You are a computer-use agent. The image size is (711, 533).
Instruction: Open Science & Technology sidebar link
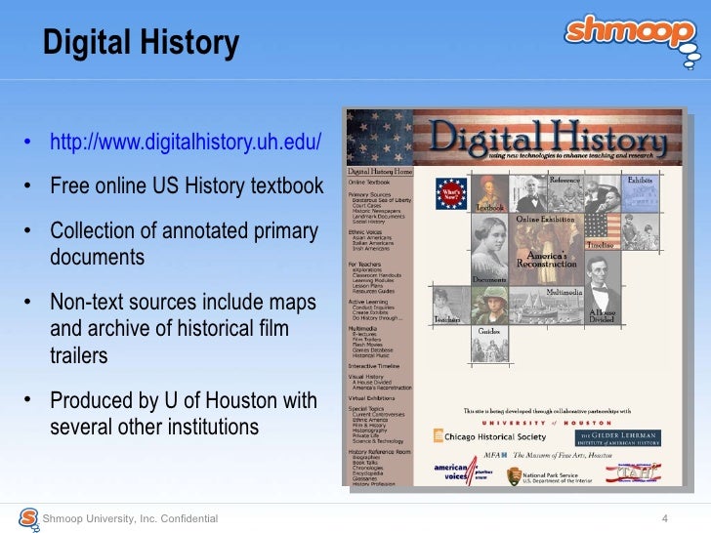click(378, 441)
